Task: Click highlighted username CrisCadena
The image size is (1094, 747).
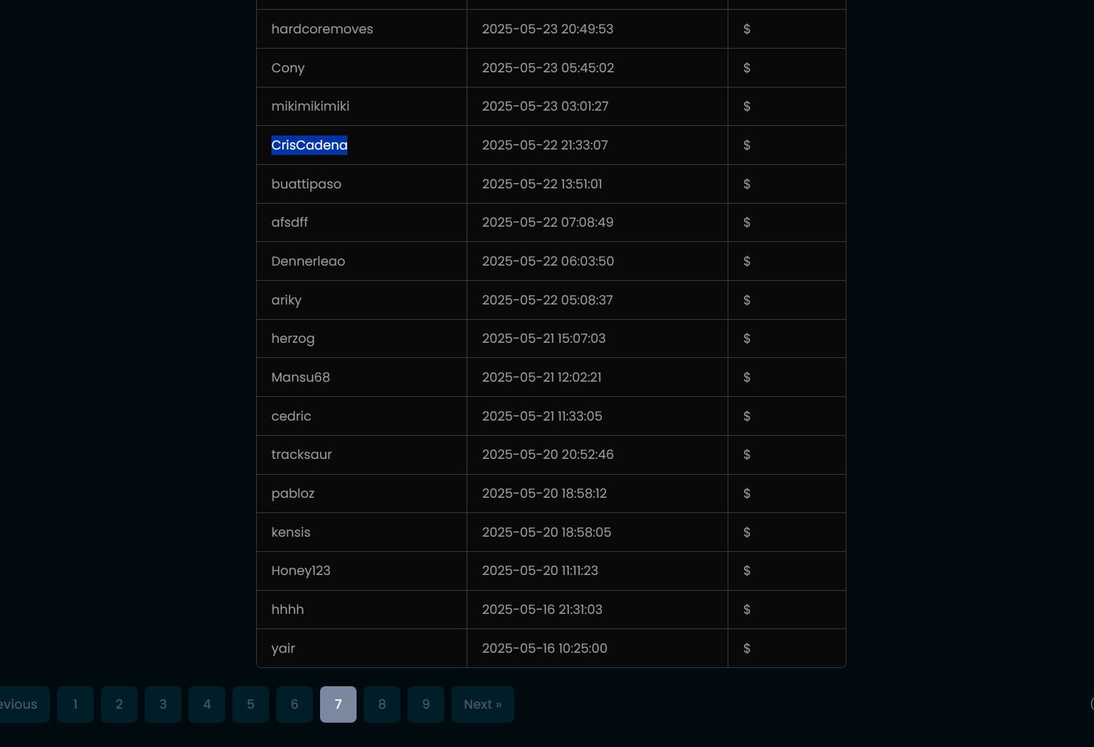Action: click(309, 145)
